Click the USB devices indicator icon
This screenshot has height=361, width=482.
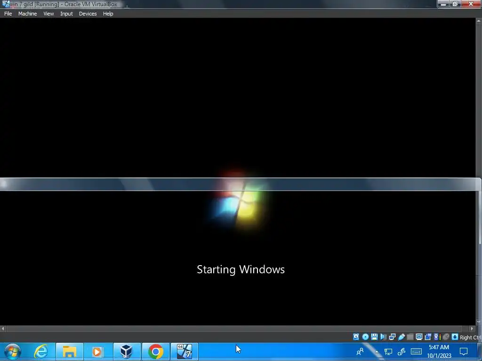click(x=401, y=337)
